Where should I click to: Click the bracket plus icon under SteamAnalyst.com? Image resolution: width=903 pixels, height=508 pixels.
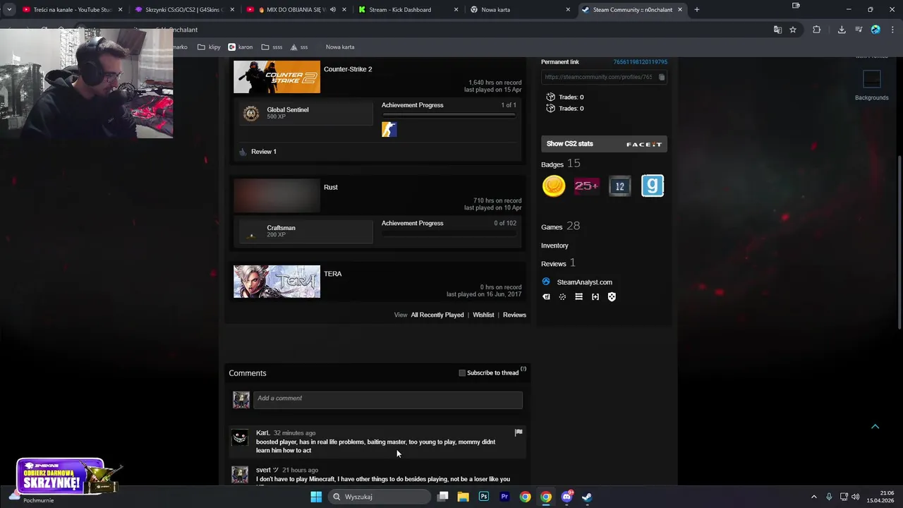point(595,297)
